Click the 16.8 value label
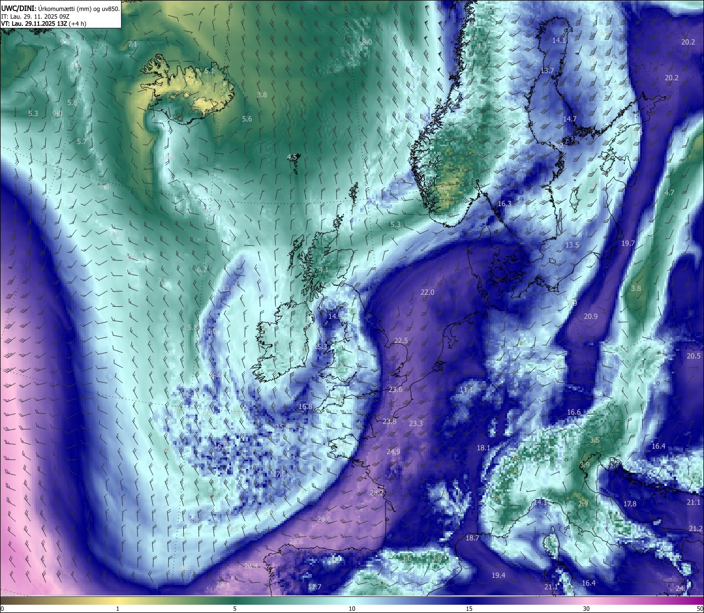 coord(305,407)
